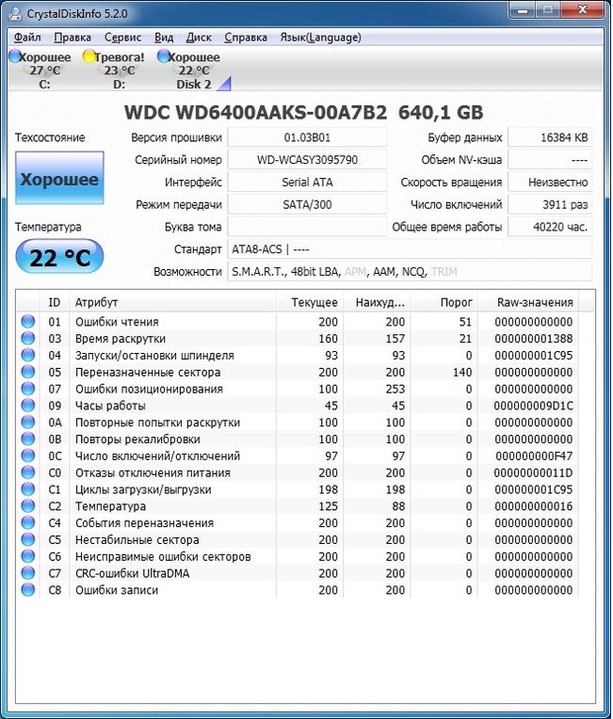Click the Хорошее health status button
Viewport: 613px width, 719px height.
point(59,178)
